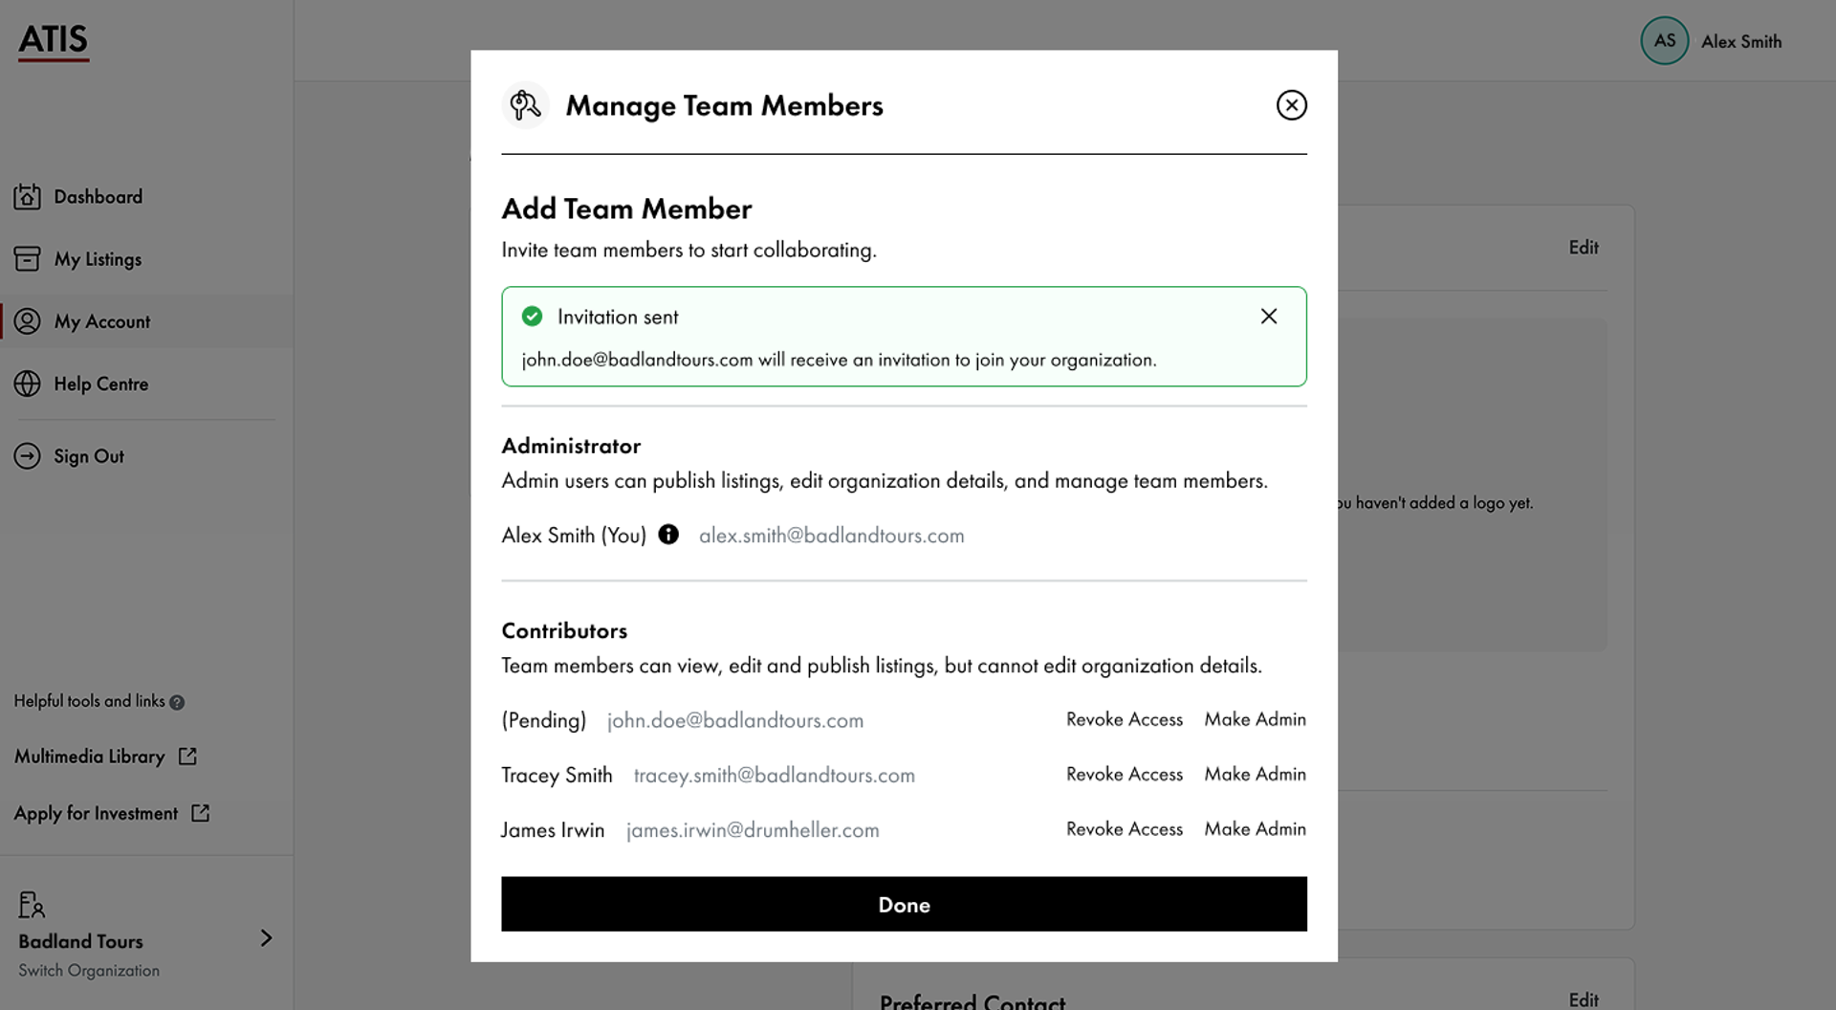Image resolution: width=1836 pixels, height=1010 pixels.
Task: Click the James Irwin contributor name
Action: [x=553, y=830]
